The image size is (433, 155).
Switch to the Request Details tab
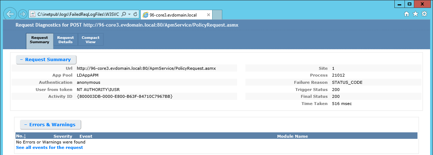point(65,40)
